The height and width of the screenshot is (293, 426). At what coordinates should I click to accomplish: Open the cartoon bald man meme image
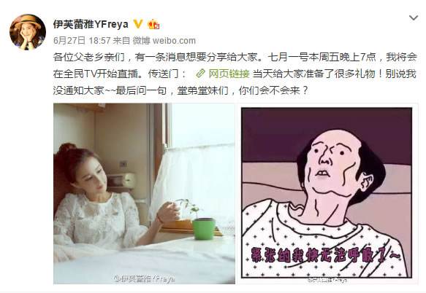(327, 193)
